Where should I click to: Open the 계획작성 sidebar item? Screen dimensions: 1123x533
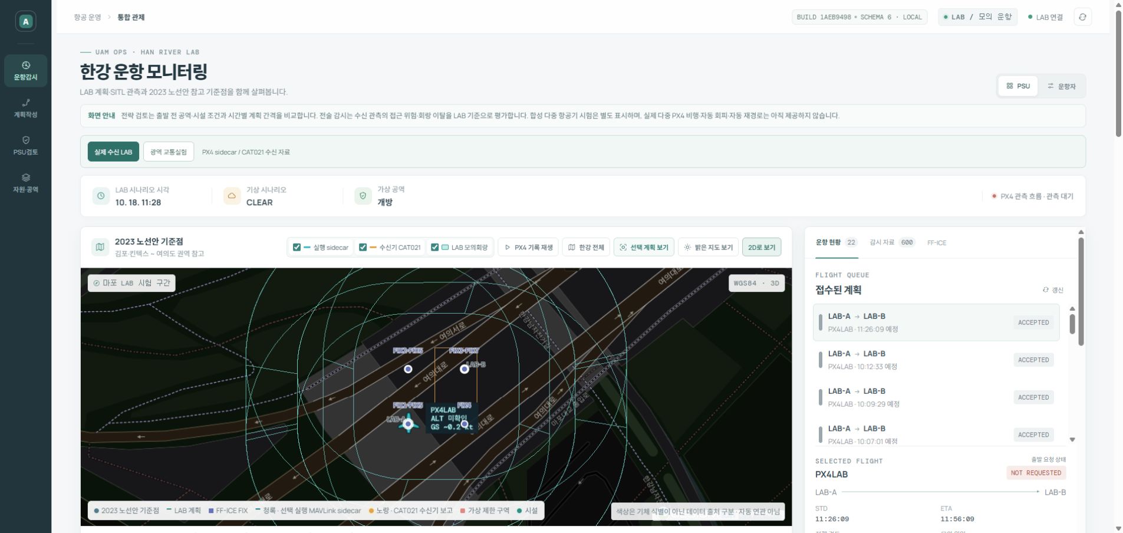tap(25, 108)
